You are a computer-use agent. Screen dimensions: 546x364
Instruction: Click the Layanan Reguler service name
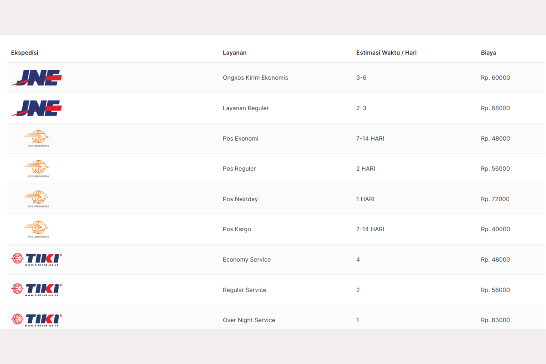click(x=246, y=108)
